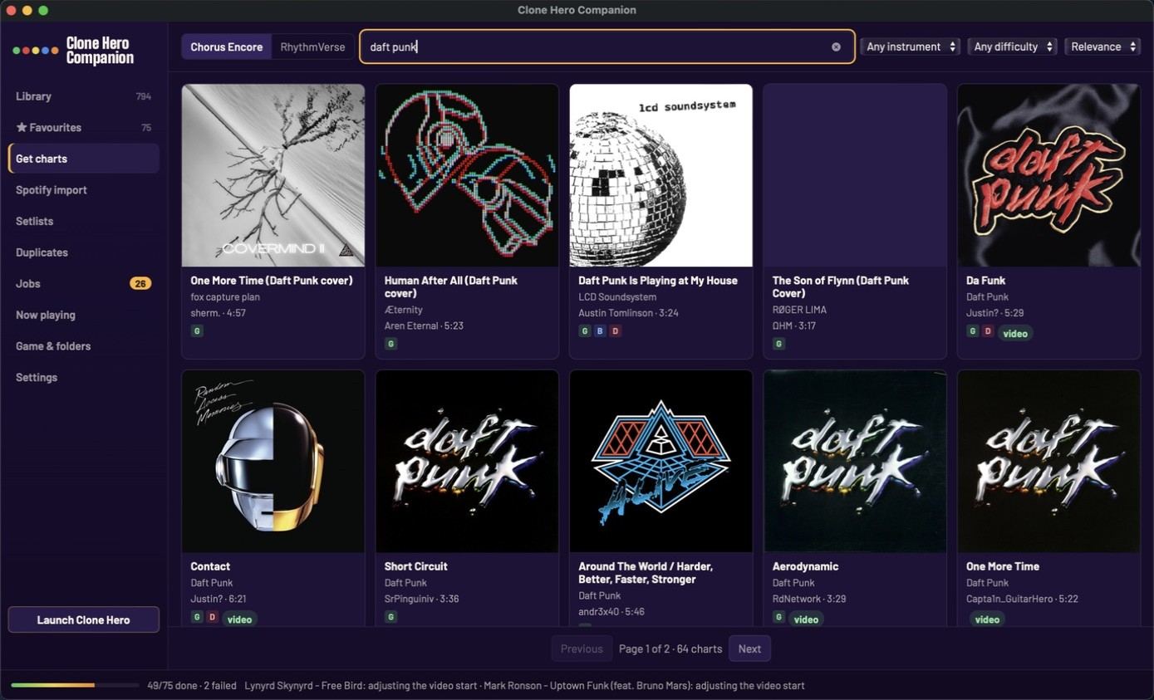Open the Relevance sort dropdown

(1102, 47)
